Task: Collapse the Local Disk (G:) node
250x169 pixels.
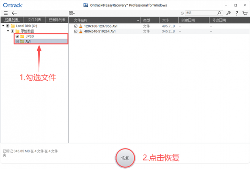Action: tap(3, 26)
